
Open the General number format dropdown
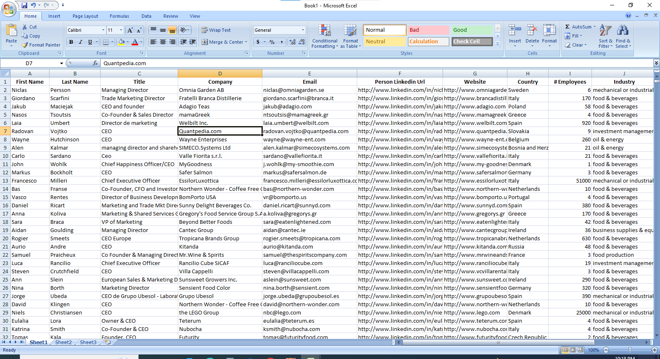point(303,30)
